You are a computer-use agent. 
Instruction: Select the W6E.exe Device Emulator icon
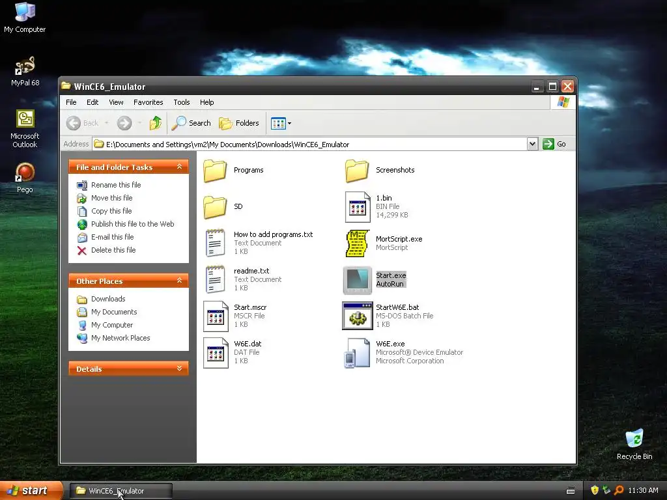357,353
